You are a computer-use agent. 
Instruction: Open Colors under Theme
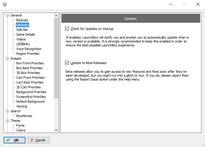[21, 130]
